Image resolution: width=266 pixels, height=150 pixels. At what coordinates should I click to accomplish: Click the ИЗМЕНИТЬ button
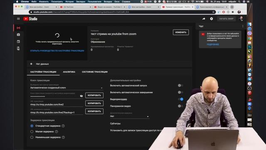click(181, 32)
